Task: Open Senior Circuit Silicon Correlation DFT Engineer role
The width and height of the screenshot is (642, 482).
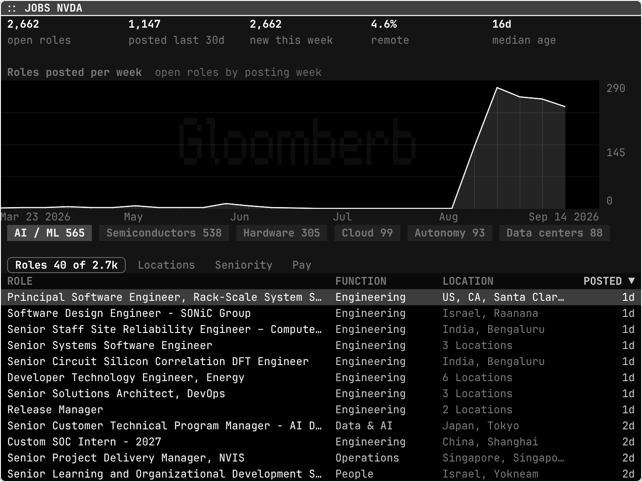Action: coord(321,361)
